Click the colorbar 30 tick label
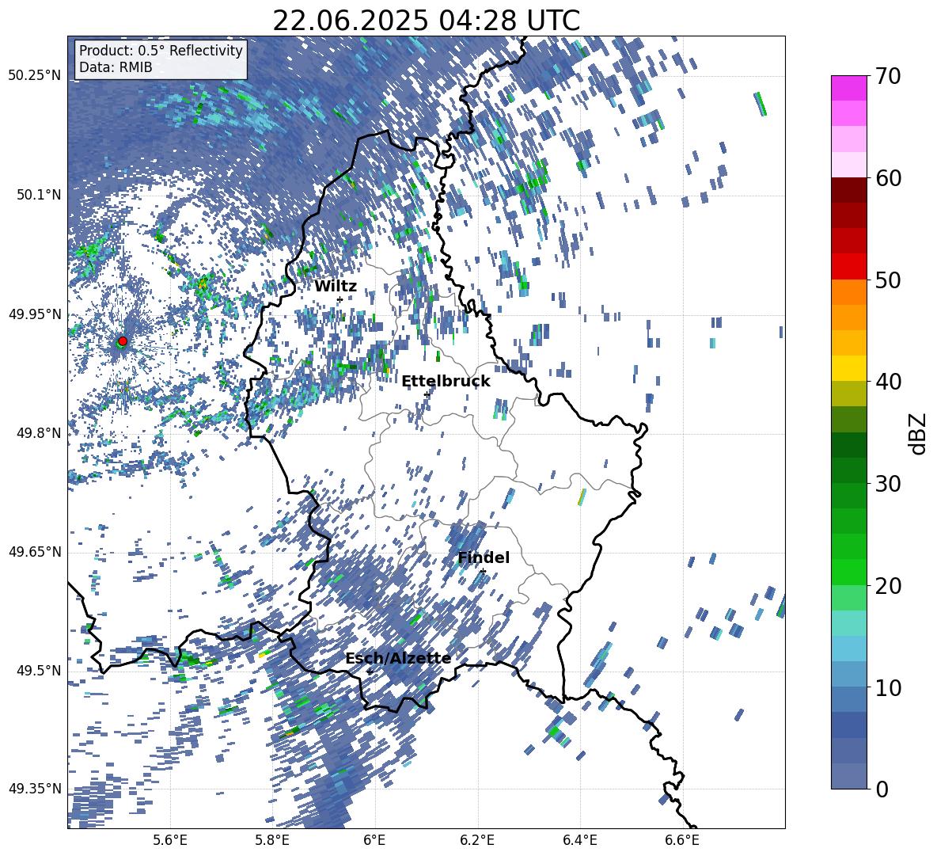Image resolution: width=937 pixels, height=856 pixels. pos(888,484)
